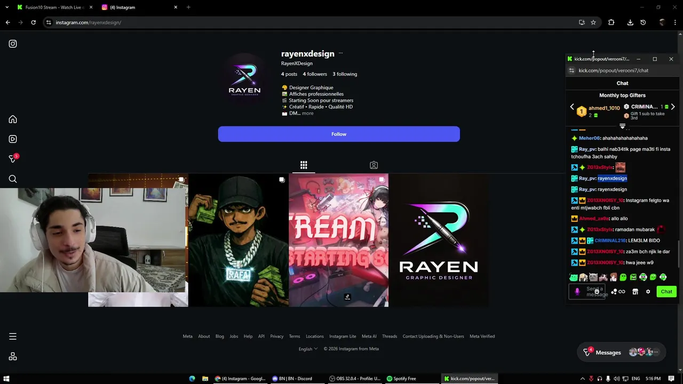The width and height of the screenshot is (683, 384).
Task: Switch to the posts grid tab
Action: (304, 165)
